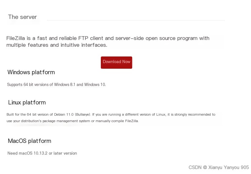Click "multiple features and intuitive interfaces" line

[x=57, y=45]
